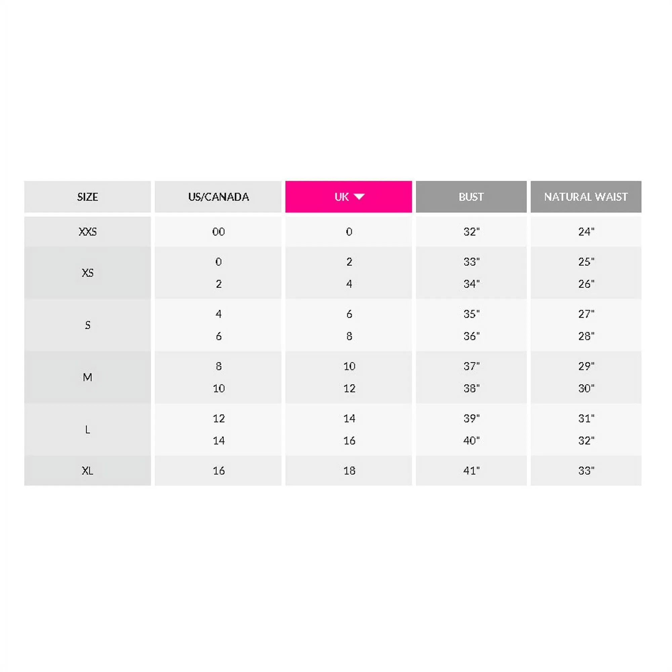This screenshot has height=672, width=672.
Task: Select the US/CANADA column header
Action: [218, 197]
